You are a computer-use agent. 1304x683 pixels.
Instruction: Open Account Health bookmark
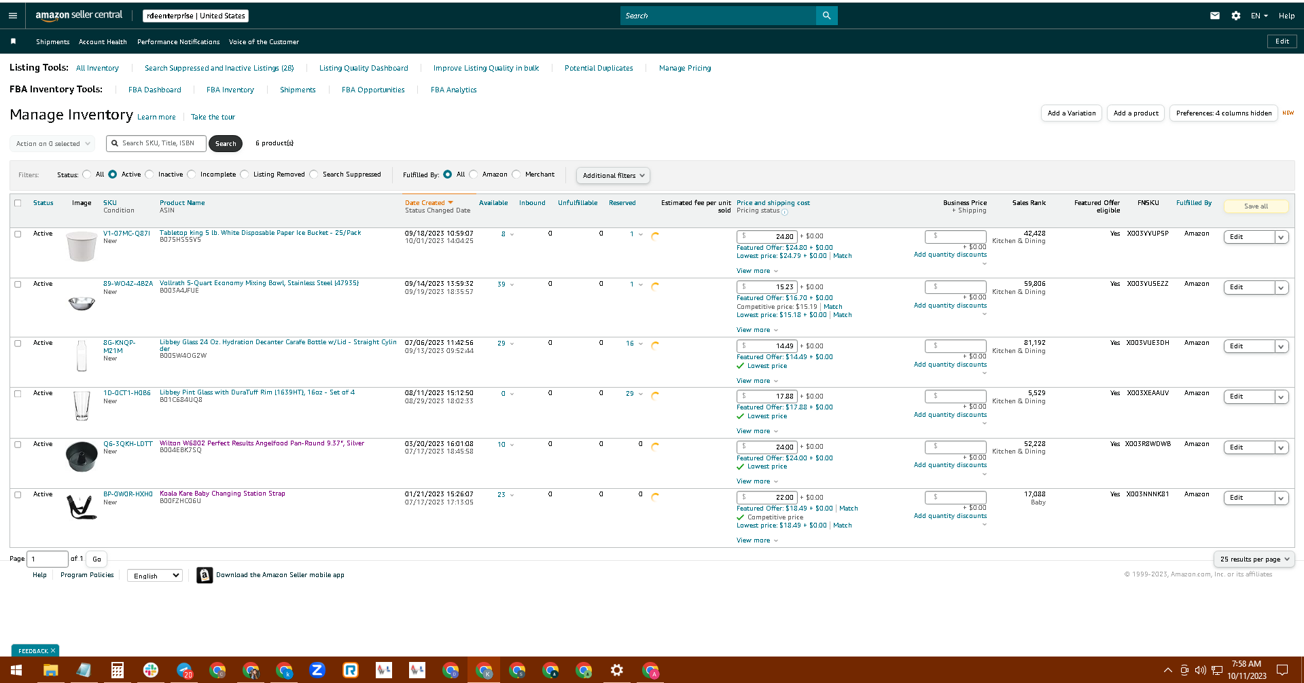tap(103, 42)
